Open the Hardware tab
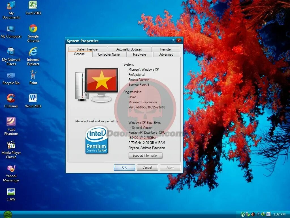Screen dimensions: 290x218 (139, 54)
